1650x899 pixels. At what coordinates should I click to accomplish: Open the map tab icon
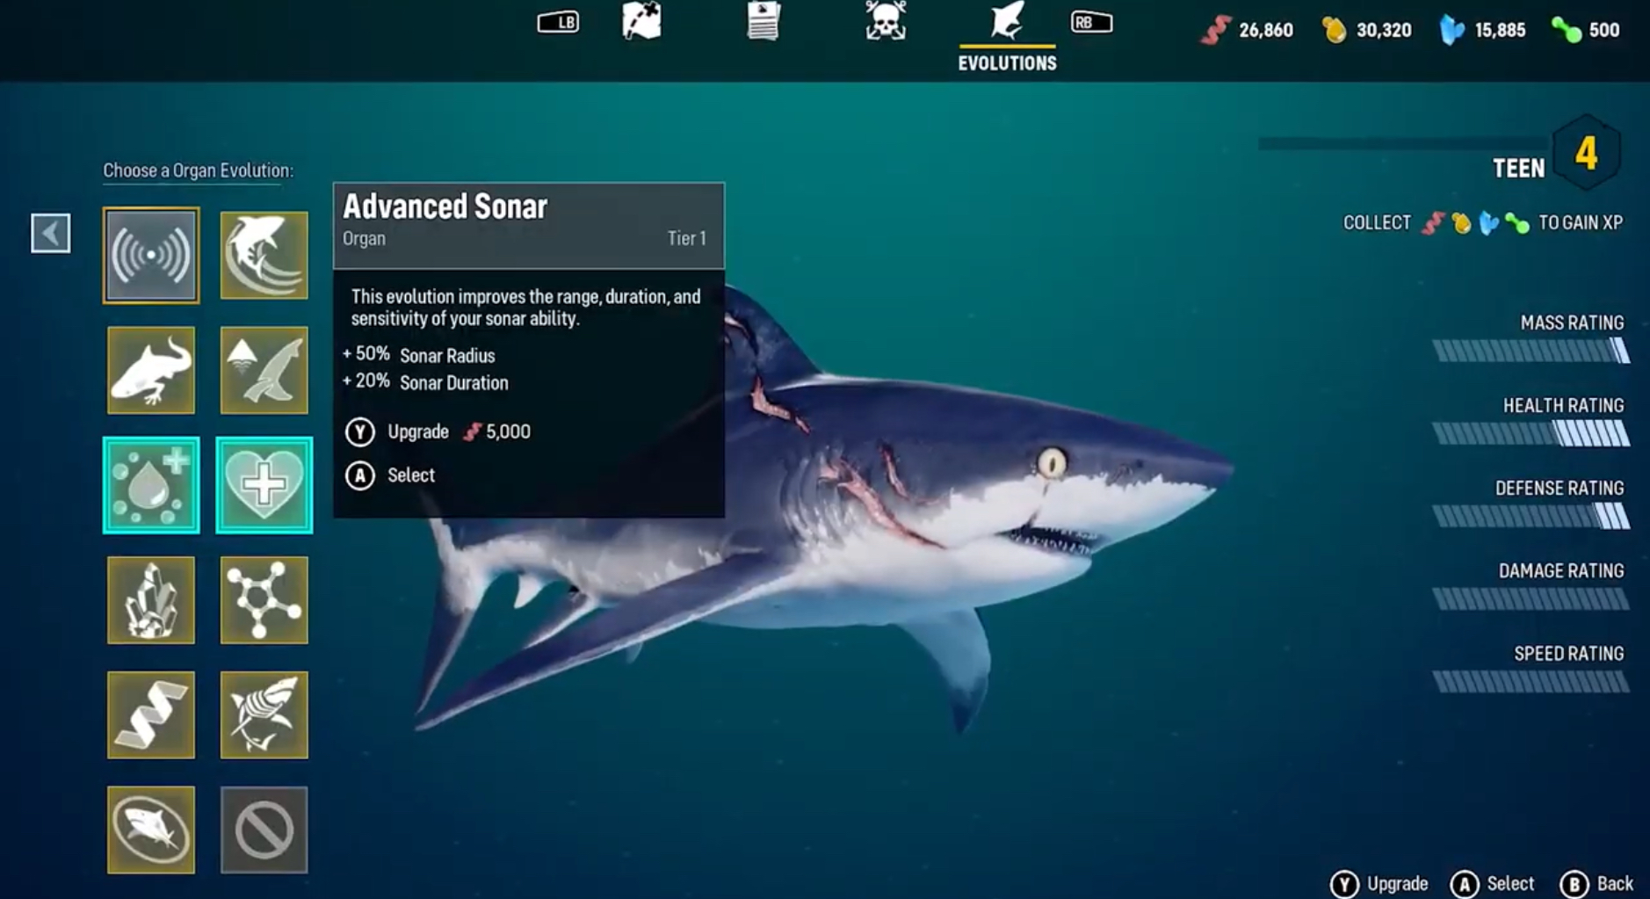(641, 21)
